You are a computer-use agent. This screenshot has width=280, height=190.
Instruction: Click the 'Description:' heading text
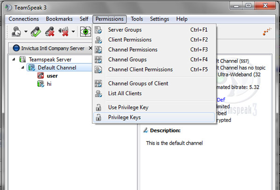click(165, 131)
